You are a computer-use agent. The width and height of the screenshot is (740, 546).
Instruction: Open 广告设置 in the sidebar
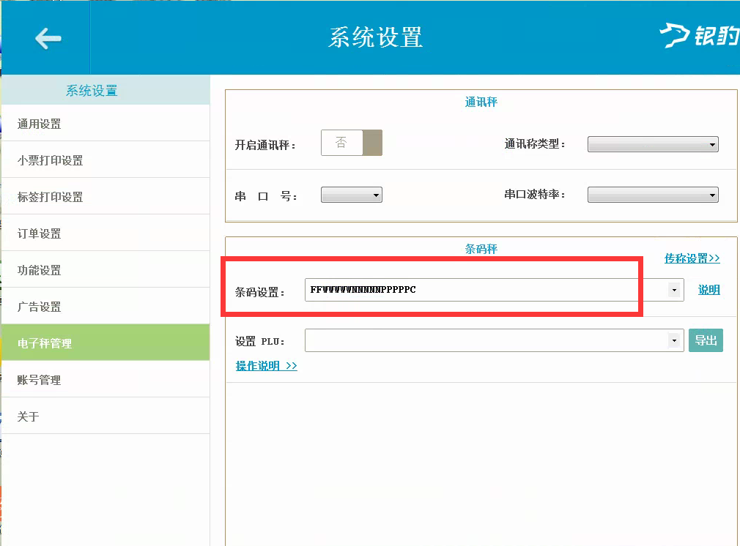tap(106, 307)
